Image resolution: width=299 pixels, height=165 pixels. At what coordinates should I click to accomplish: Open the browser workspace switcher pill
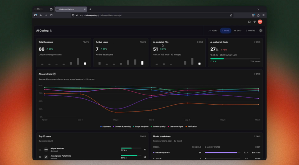point(38,9)
